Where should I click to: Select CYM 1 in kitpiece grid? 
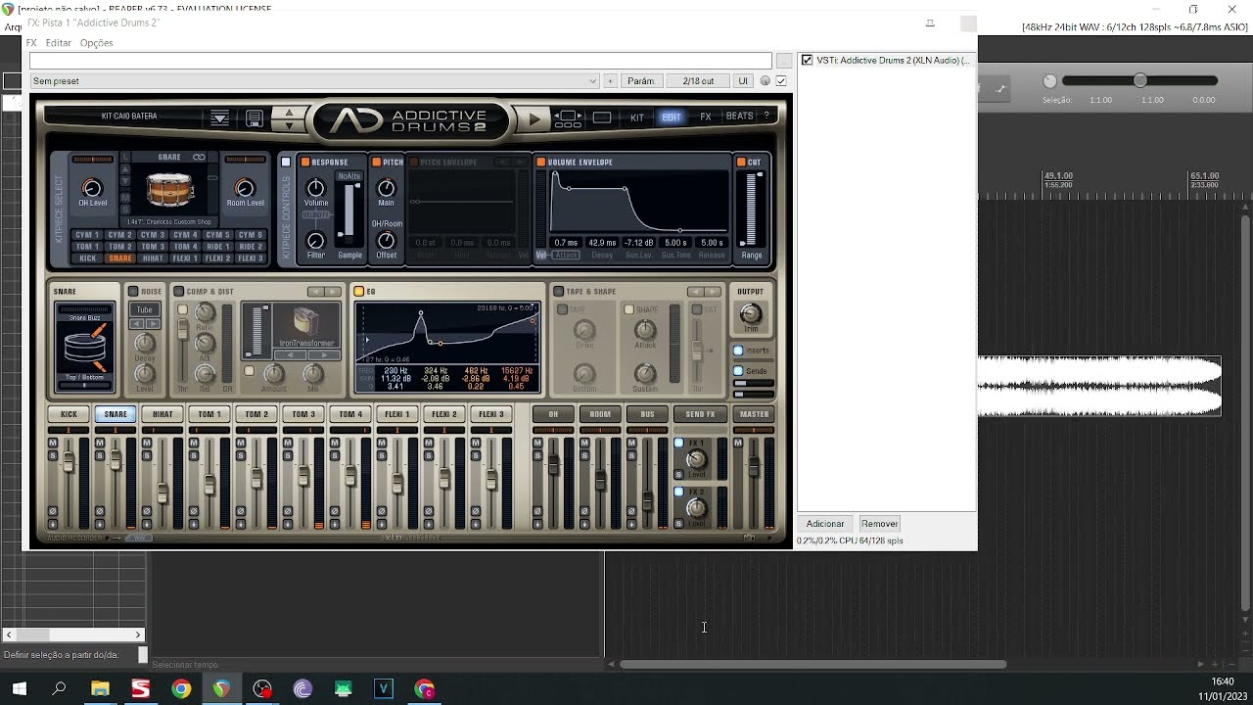(x=88, y=235)
